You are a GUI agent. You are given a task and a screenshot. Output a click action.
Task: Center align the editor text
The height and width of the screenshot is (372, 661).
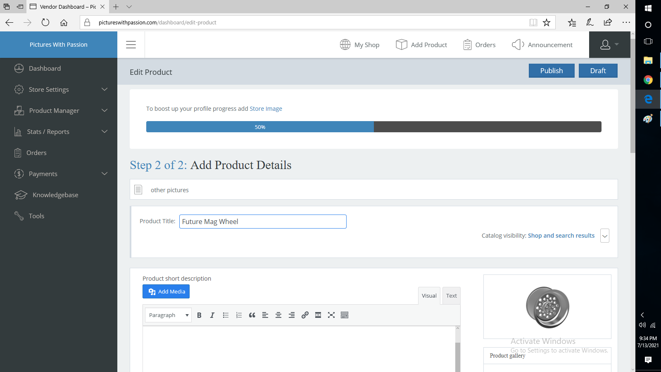(x=278, y=315)
